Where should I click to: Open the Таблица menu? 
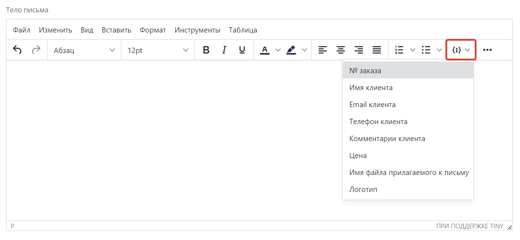(243, 30)
